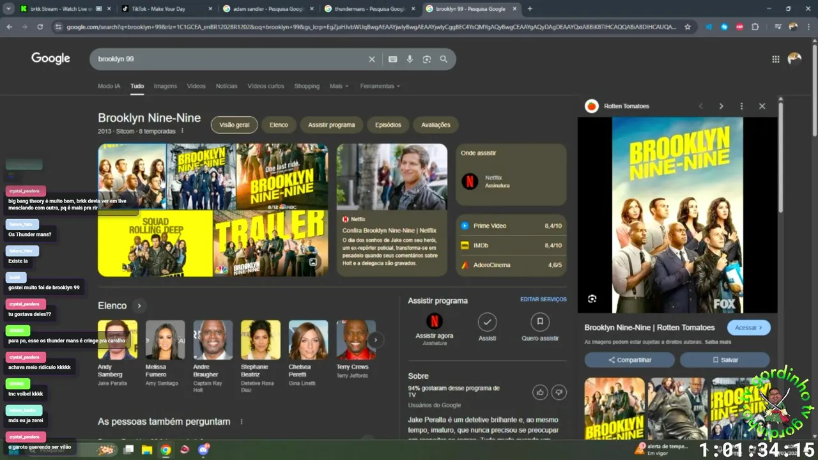Image resolution: width=818 pixels, height=460 pixels.
Task: Reload the page with the refresh icon
Action: (40, 27)
